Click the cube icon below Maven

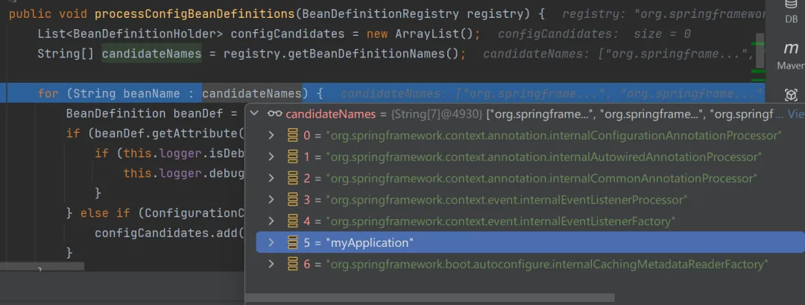pyautogui.click(x=791, y=95)
